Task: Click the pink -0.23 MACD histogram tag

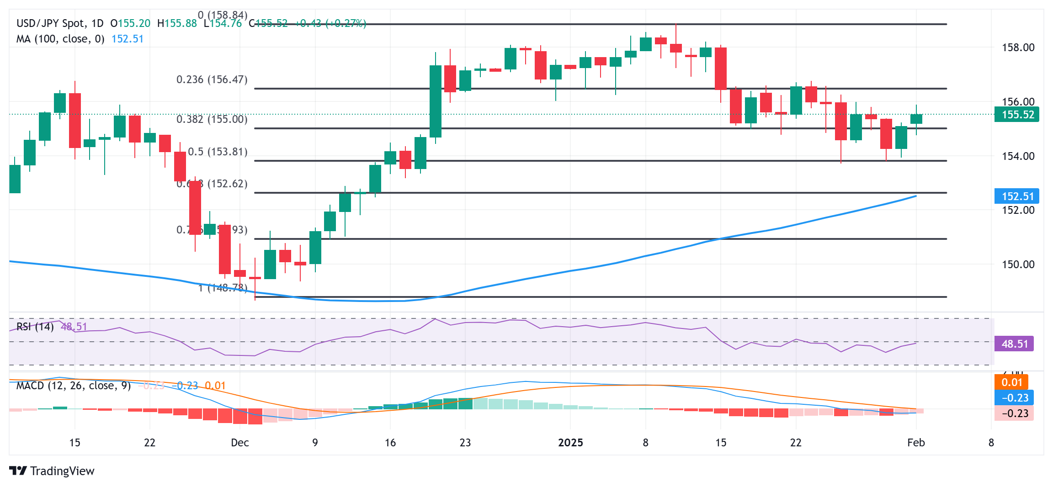Action: [x=1014, y=413]
